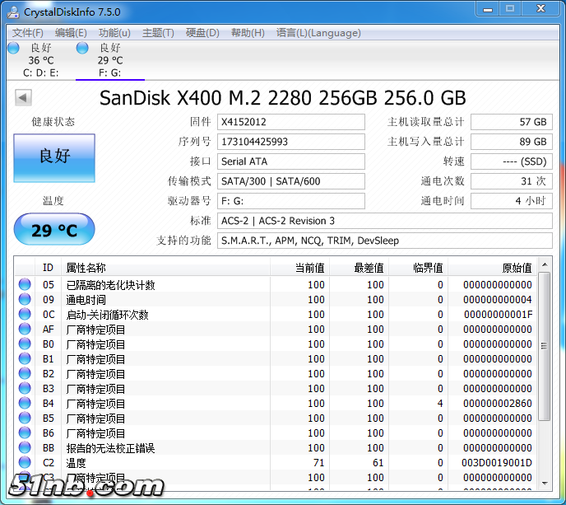Click the scrollbar up arrow in attribute list
Screen dimensions: 566x505
click(x=545, y=265)
